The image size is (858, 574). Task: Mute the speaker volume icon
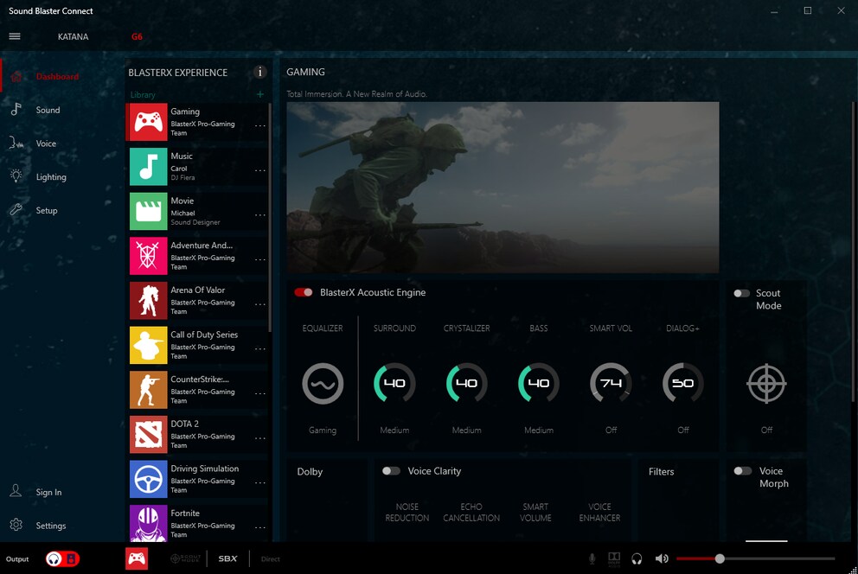[x=662, y=558]
